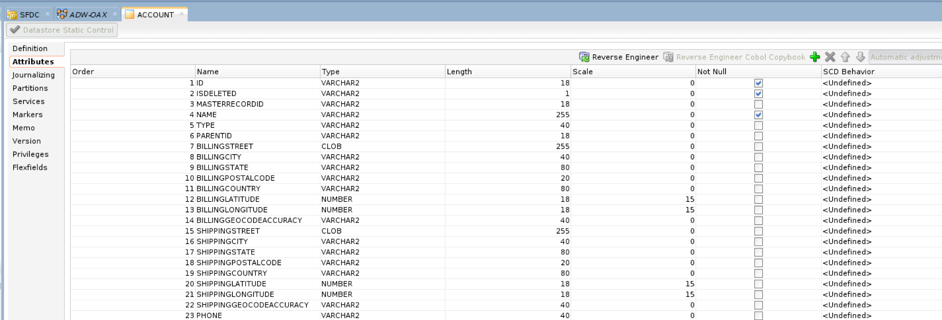This screenshot has width=942, height=320.
Task: Open Type cell of BILLINGSTREET row
Action: pos(382,146)
